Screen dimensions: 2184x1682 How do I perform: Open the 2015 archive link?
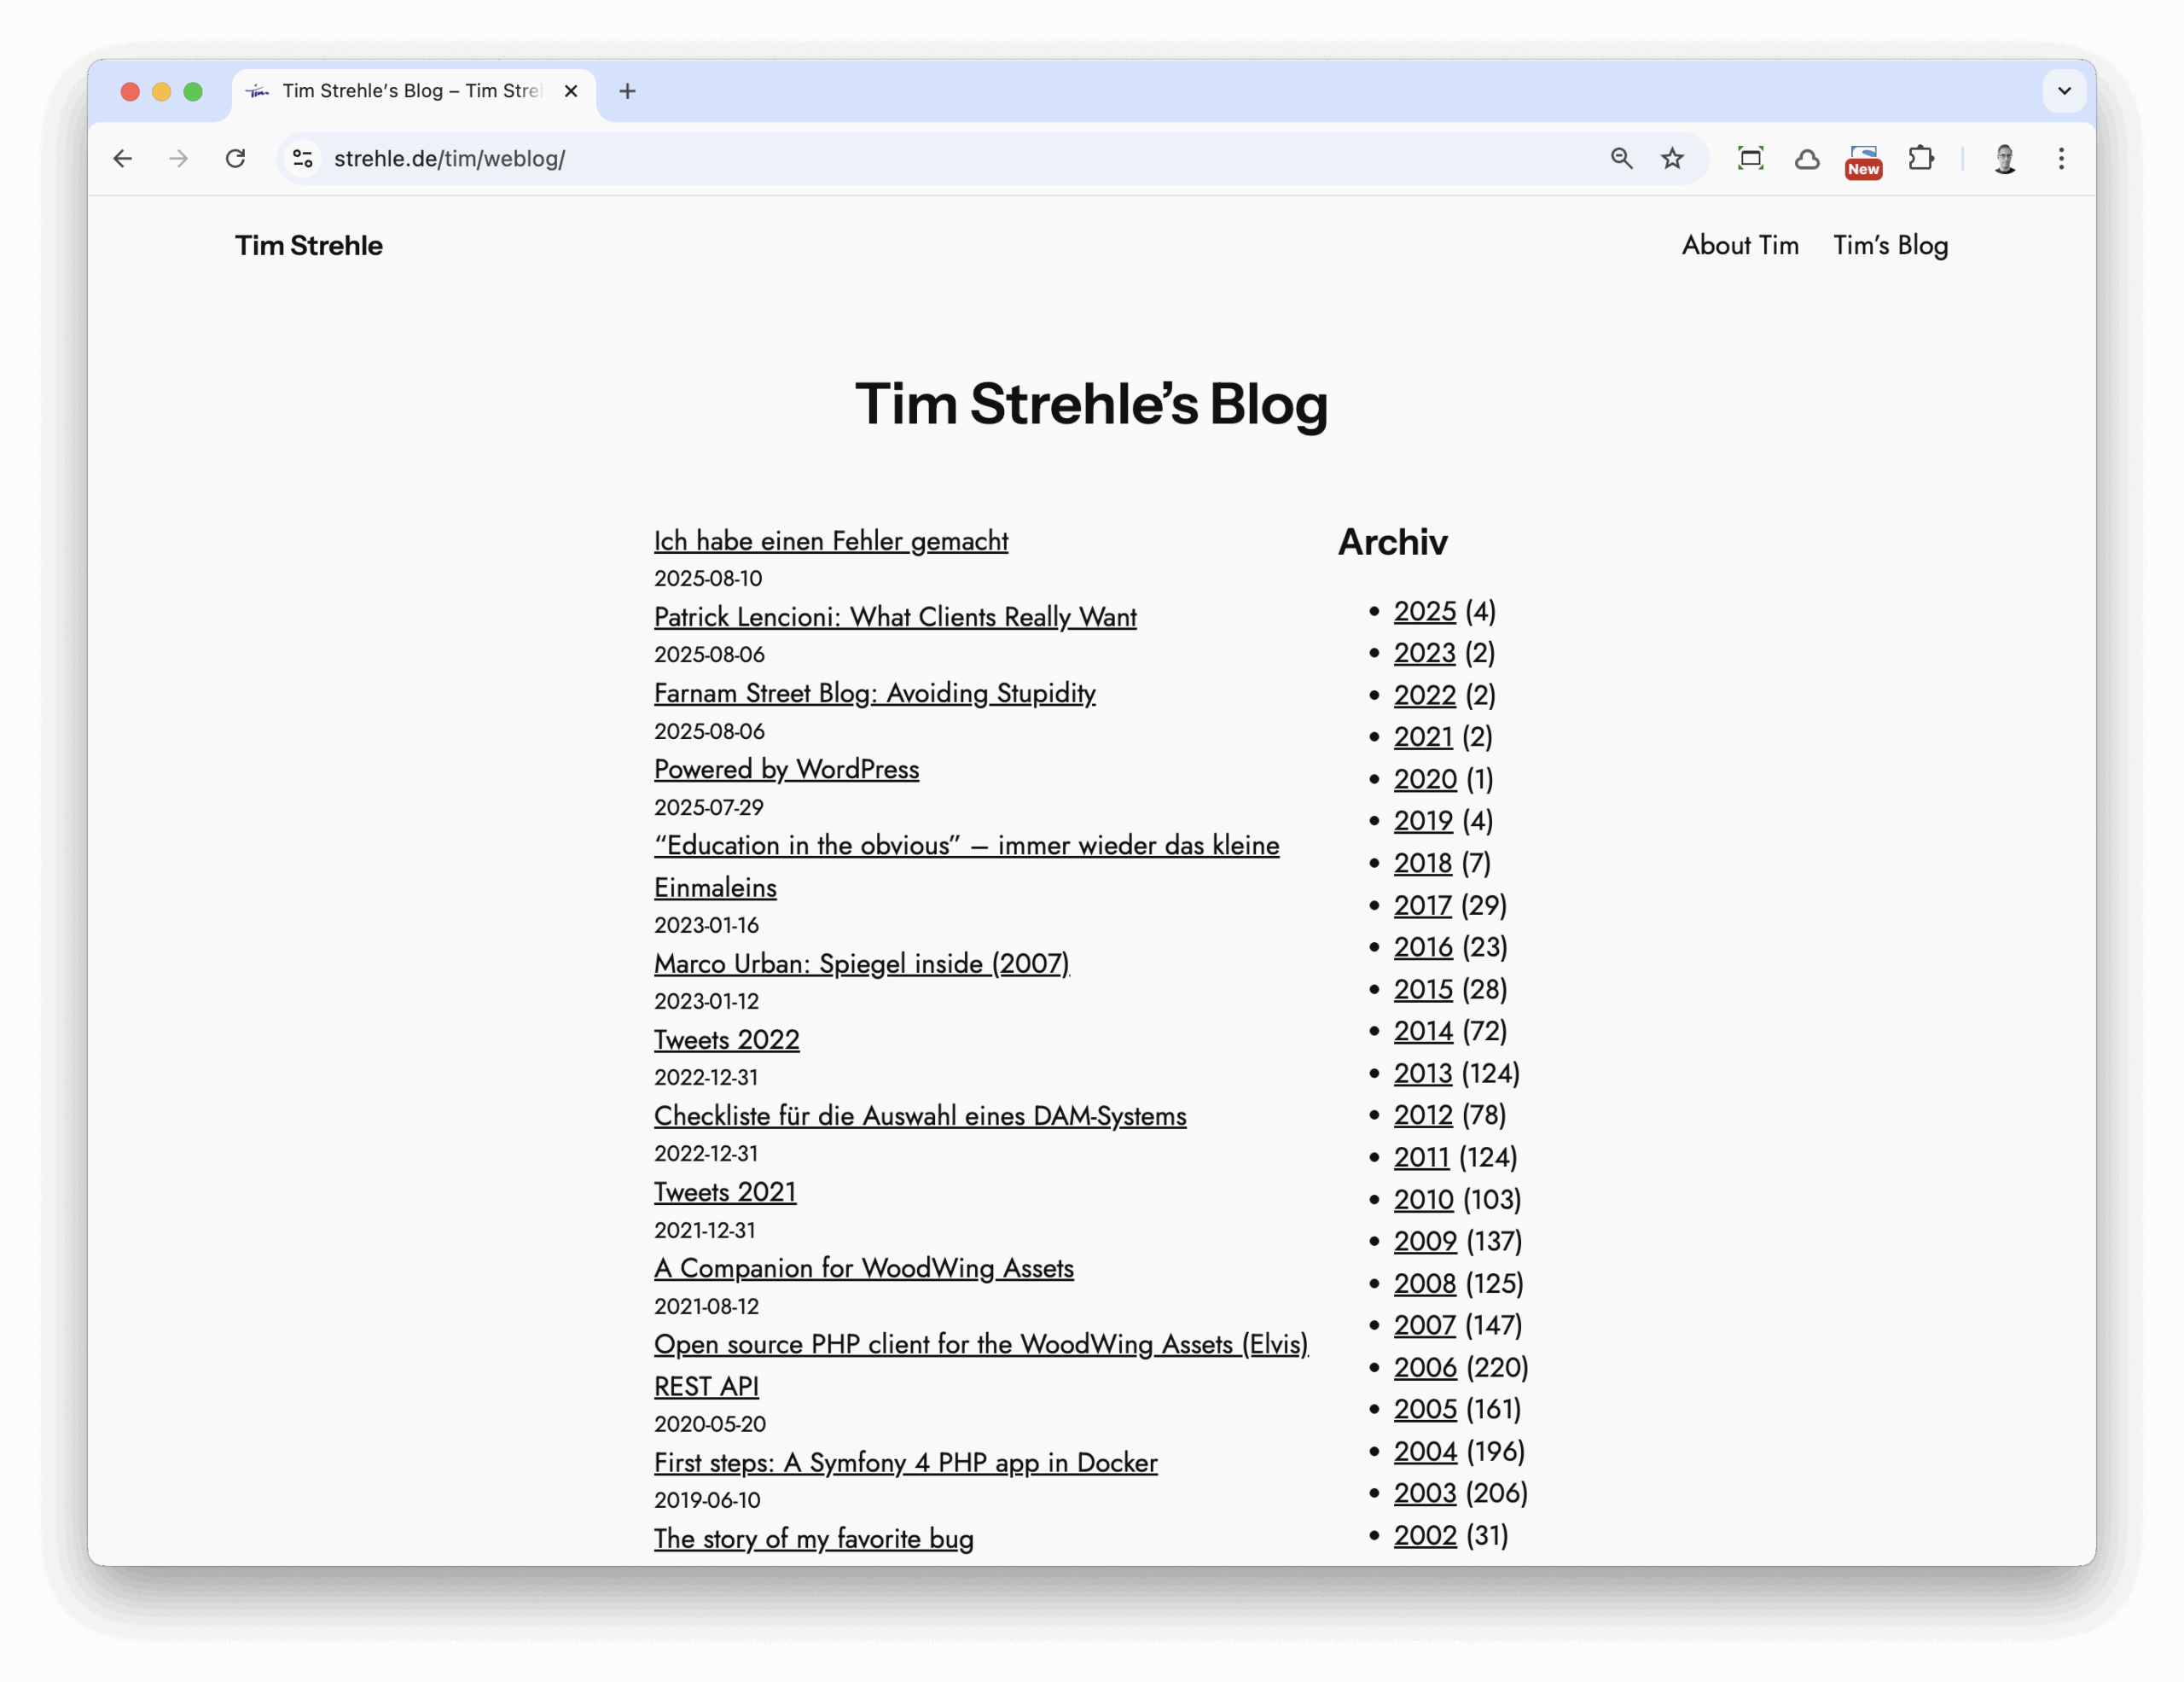[1423, 989]
